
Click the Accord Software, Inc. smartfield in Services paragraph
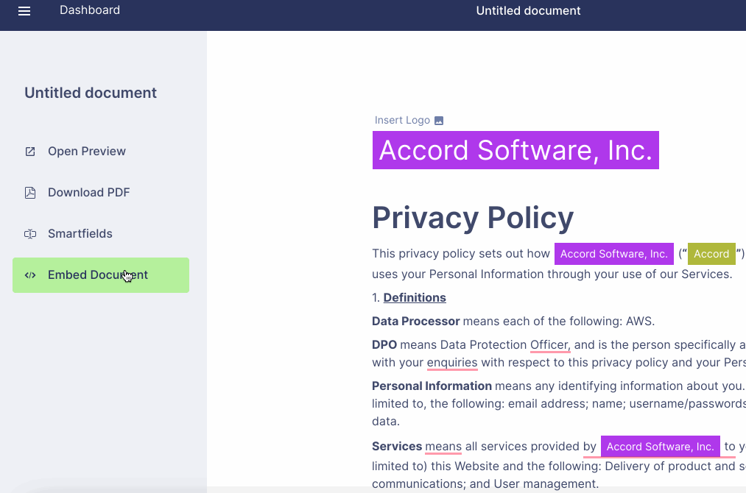(x=661, y=447)
